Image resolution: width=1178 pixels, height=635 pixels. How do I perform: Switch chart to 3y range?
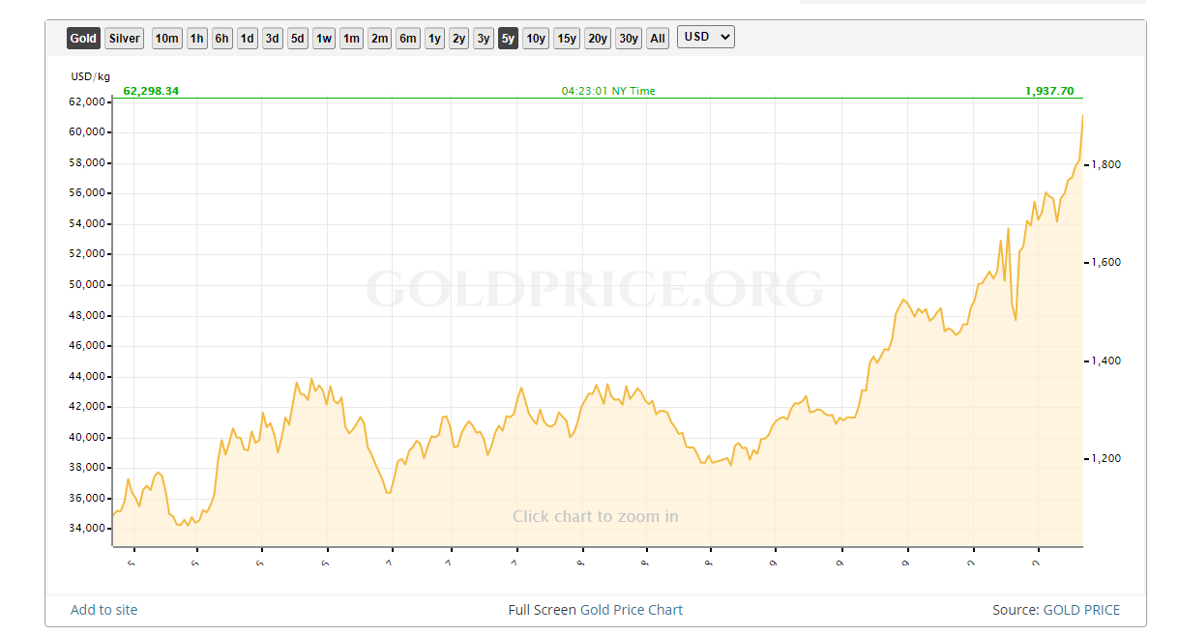click(484, 39)
